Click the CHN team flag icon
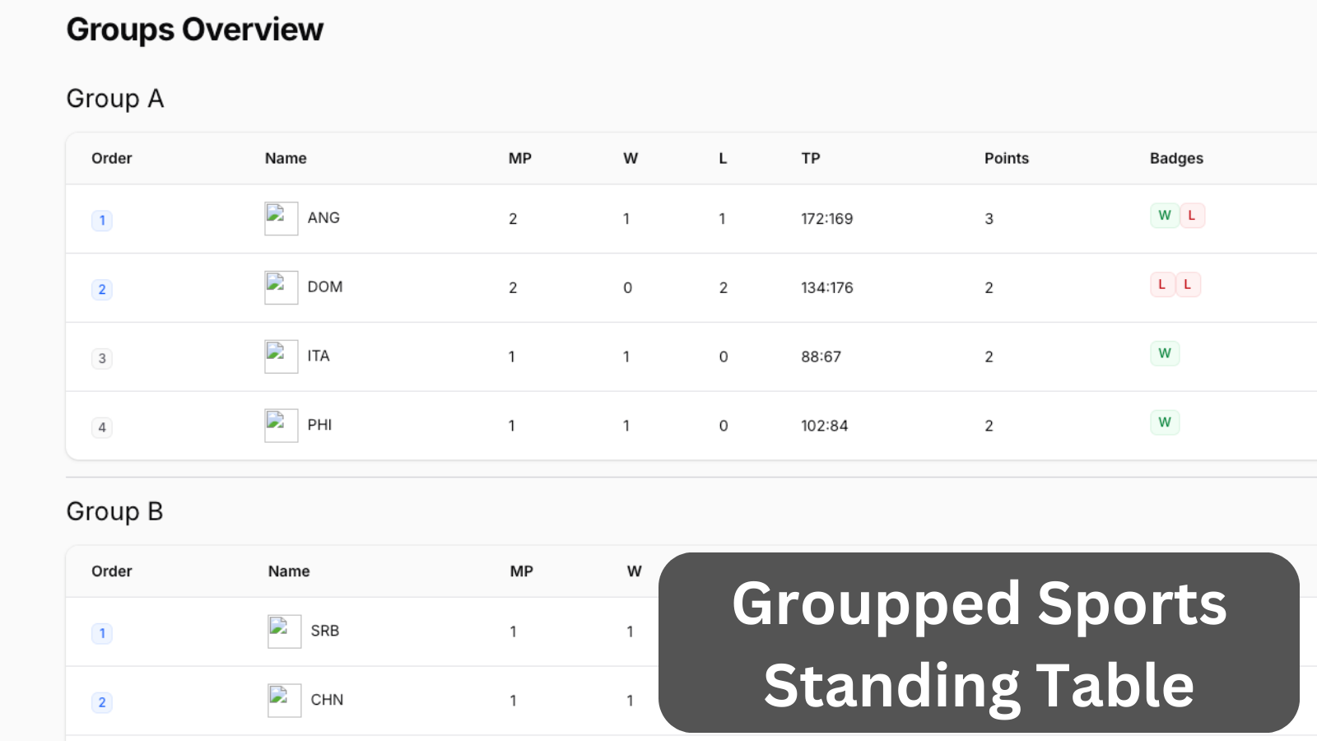 coord(284,701)
